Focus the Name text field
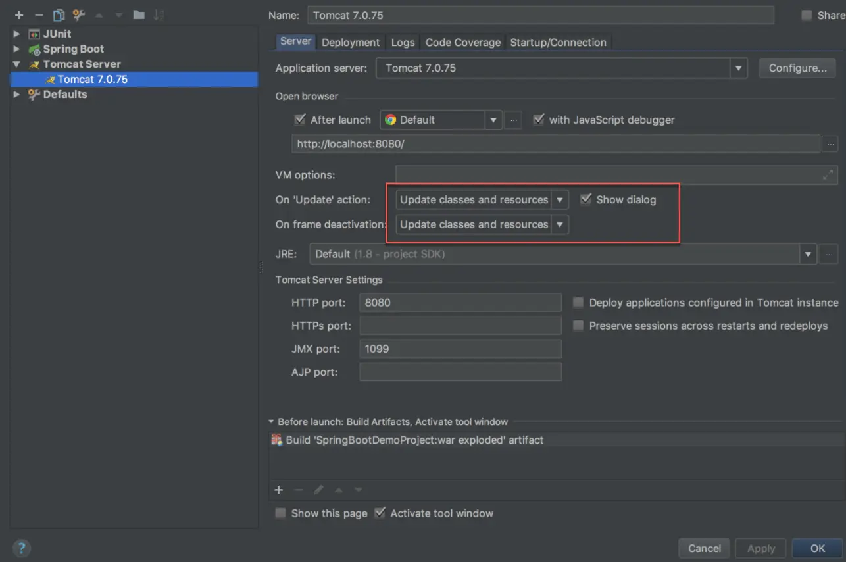 [540, 15]
